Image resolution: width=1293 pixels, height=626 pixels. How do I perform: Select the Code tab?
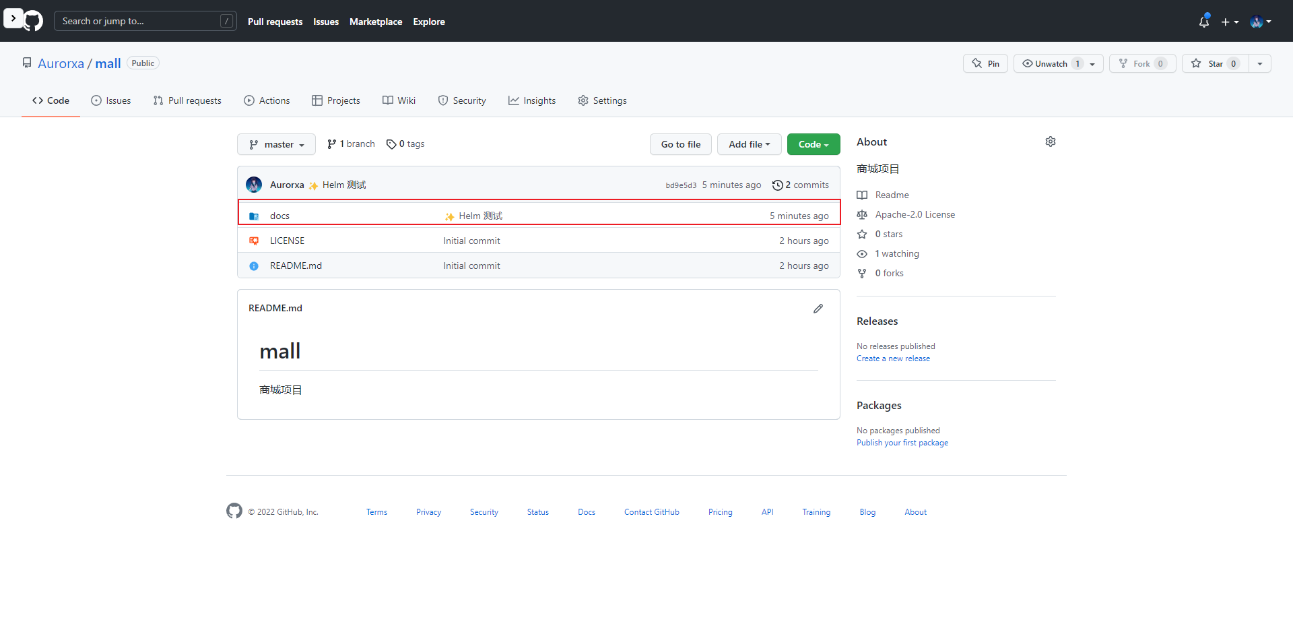[51, 100]
